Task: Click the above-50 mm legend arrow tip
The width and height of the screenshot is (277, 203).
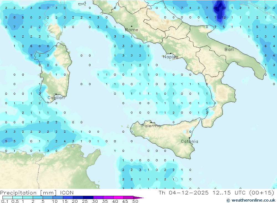Action: (x=138, y=197)
